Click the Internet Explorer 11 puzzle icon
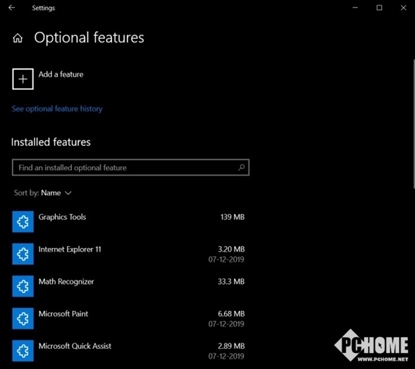This screenshot has height=369, width=415. 23,253
